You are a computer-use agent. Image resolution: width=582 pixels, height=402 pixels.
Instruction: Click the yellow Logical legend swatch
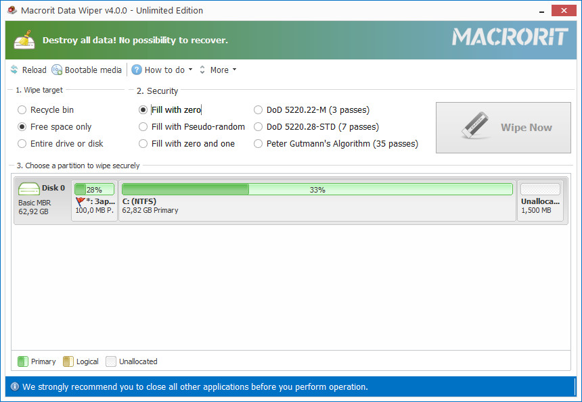point(68,361)
